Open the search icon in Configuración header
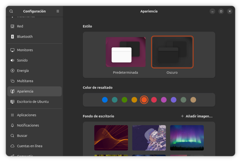Image resolution: width=241 pixels, height=162 pixels. click(x=11, y=11)
